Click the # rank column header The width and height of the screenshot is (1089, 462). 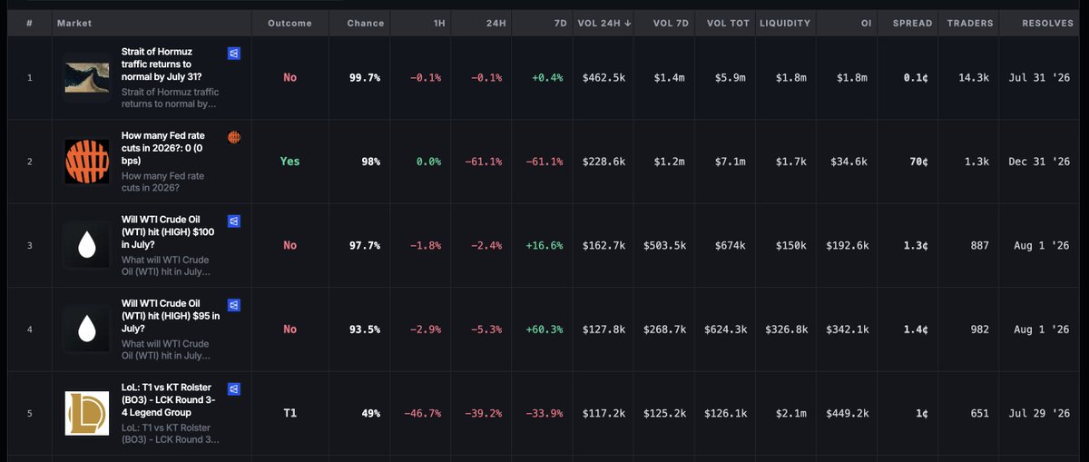pyautogui.click(x=29, y=23)
